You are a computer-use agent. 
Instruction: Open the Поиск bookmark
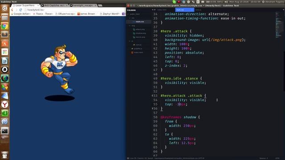pos(43,14)
